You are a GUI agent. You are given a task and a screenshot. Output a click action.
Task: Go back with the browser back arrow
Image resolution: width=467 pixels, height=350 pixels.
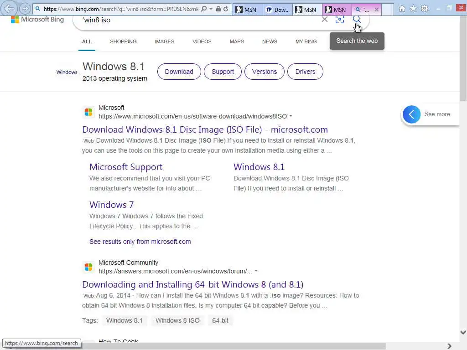(x=9, y=8)
